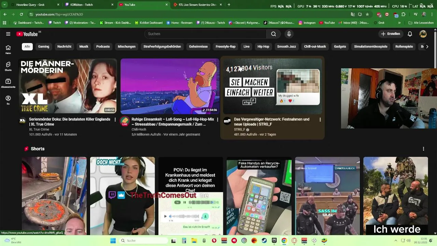Open more options for Vergewaltiger-Netzwerk video
Screen dimensions: 437x246
320,120
